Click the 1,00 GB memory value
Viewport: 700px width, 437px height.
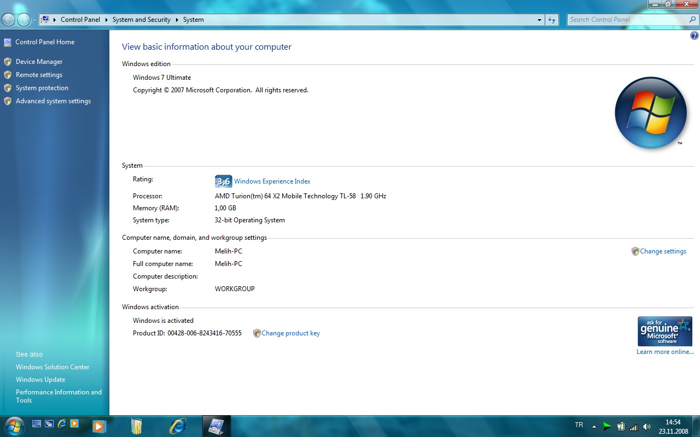[225, 208]
